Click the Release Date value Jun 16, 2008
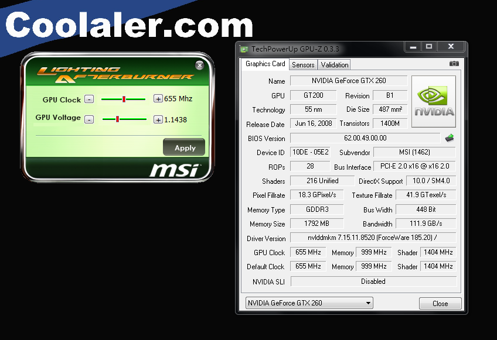Viewport: 497px width, 340px height. (313, 123)
